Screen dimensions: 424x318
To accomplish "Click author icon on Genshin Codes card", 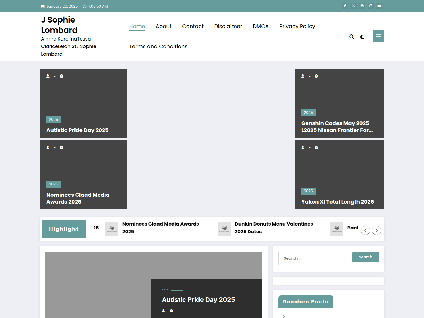I will (303, 76).
